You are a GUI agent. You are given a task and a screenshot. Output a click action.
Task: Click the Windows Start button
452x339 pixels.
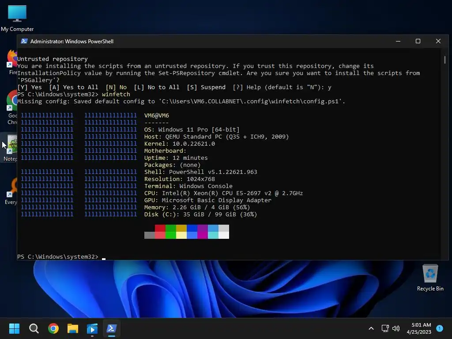14,328
